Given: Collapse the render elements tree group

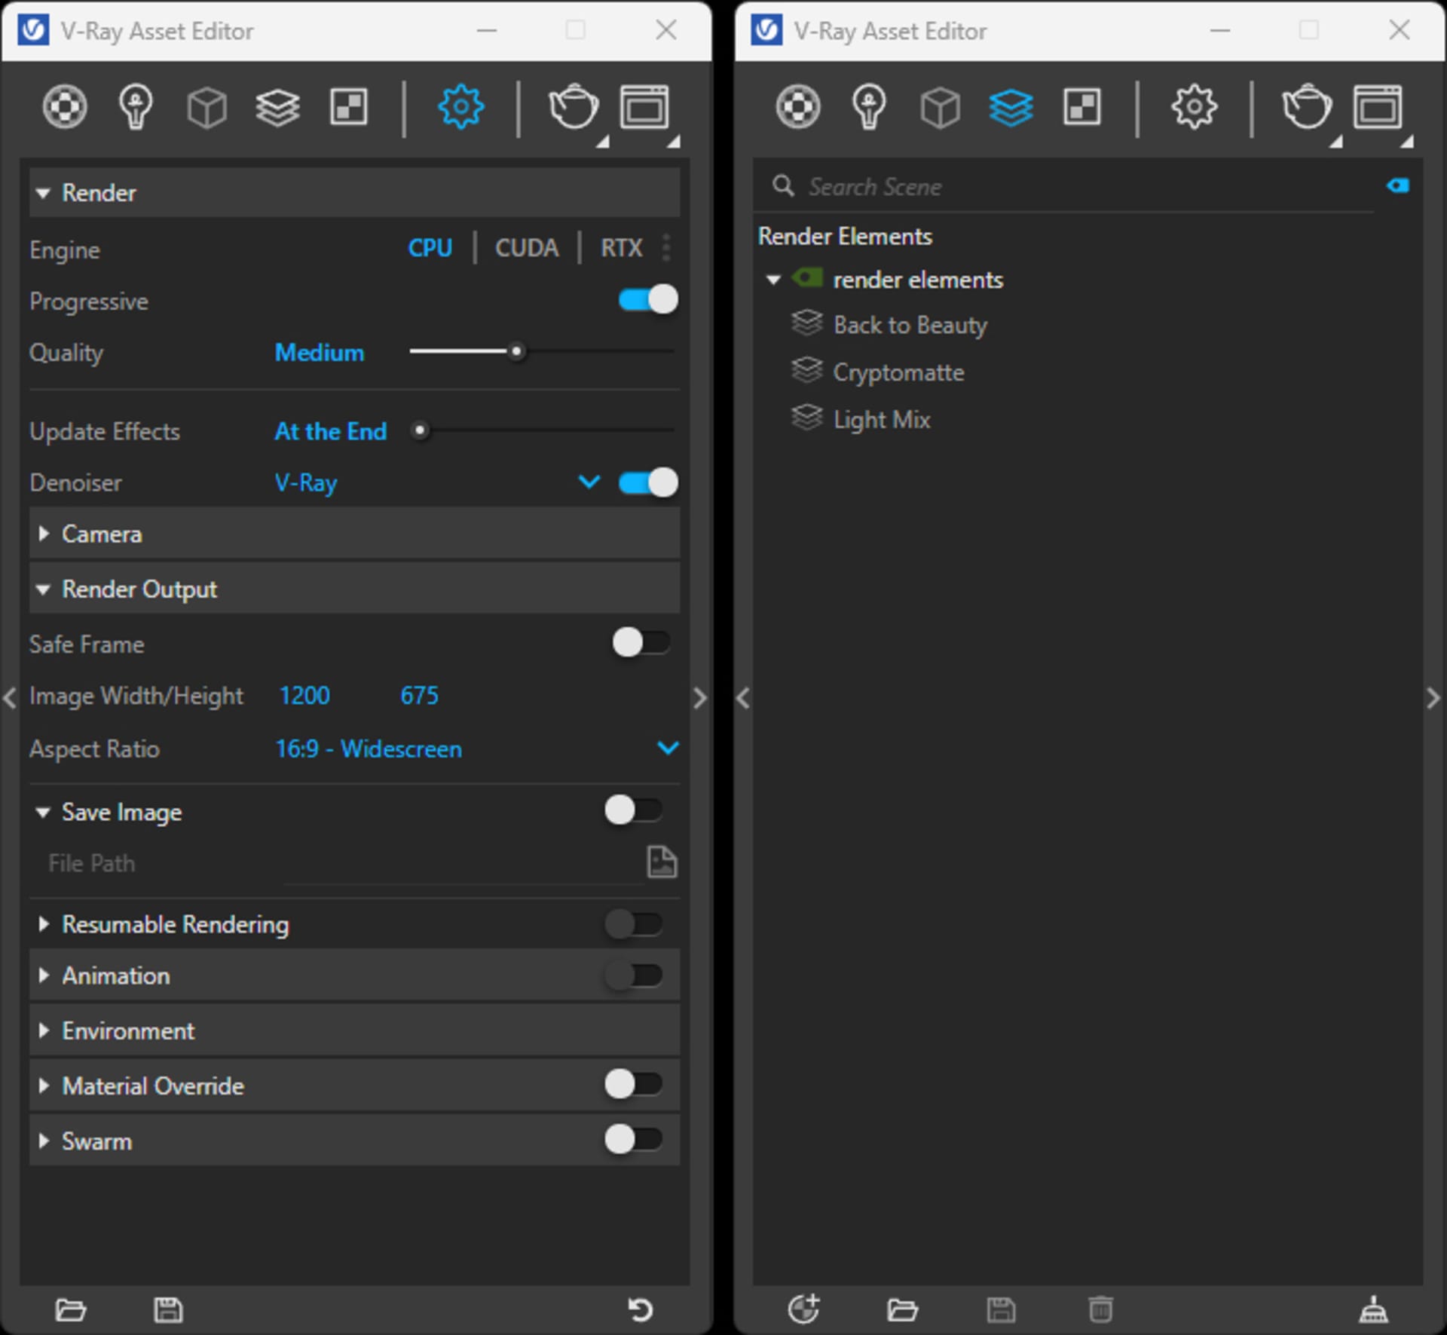Looking at the screenshot, I should 773,280.
